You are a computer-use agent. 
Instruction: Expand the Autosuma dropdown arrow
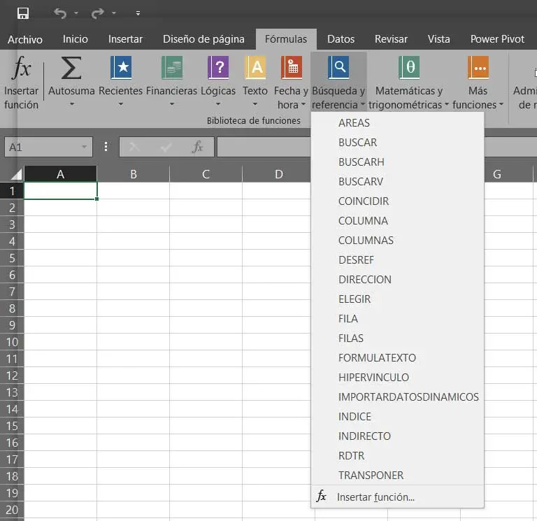[x=71, y=104]
